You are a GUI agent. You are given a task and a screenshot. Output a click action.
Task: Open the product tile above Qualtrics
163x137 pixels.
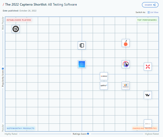[104, 76]
